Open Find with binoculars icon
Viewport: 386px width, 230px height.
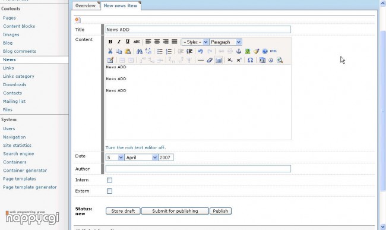(x=140, y=51)
